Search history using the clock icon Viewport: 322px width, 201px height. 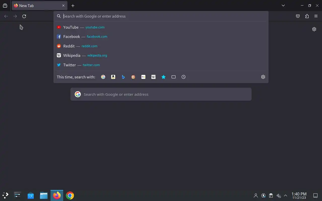(184, 77)
